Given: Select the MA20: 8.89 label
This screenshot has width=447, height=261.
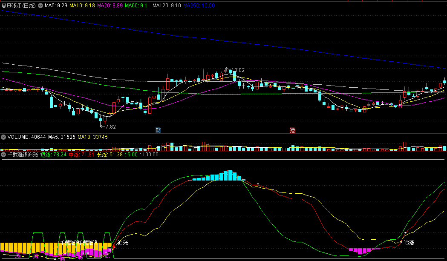Looking at the screenshot, I should 110,6.
